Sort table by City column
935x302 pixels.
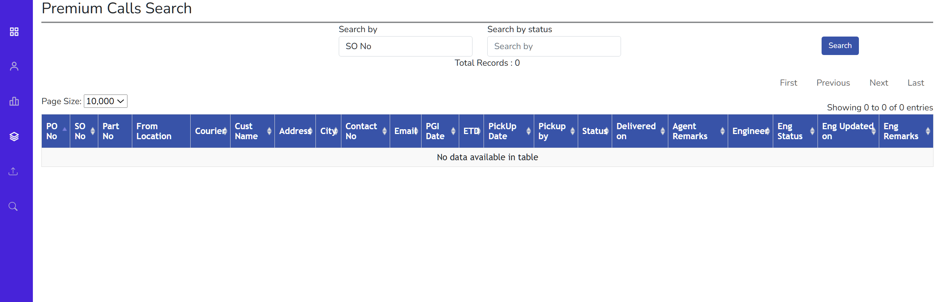(328, 131)
